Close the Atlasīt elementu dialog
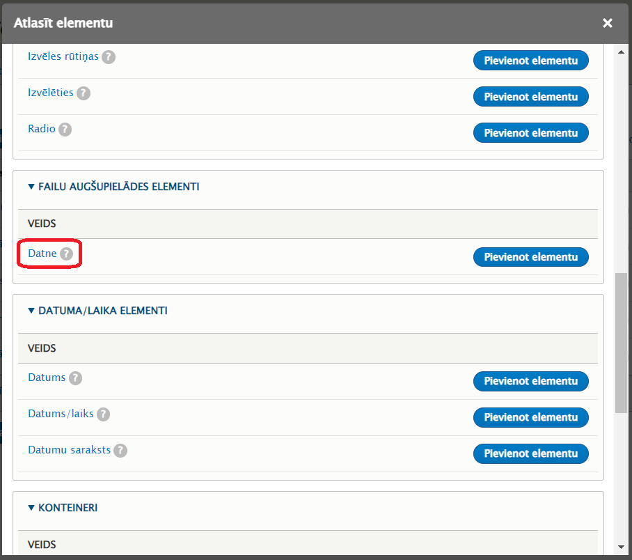The image size is (632, 560). (608, 23)
